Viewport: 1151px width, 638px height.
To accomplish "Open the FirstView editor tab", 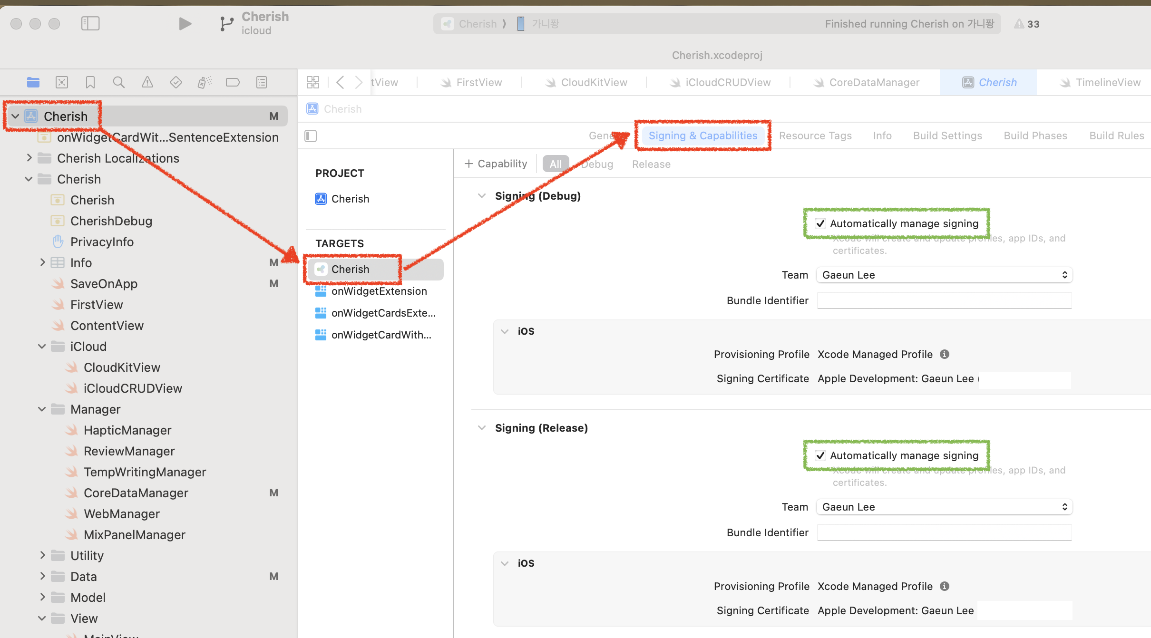I will tap(471, 82).
